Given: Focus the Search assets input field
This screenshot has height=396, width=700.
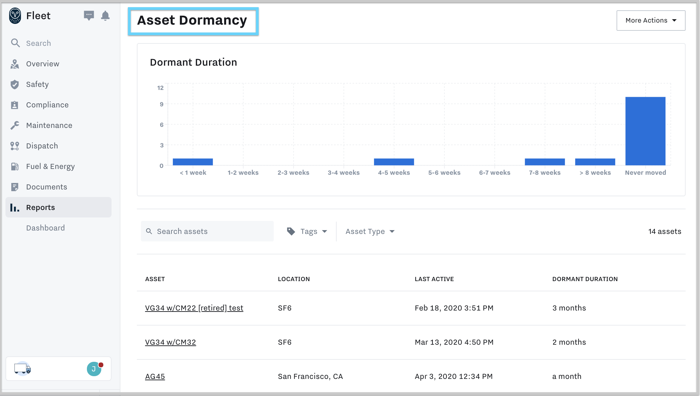Looking at the screenshot, I should pos(207,231).
